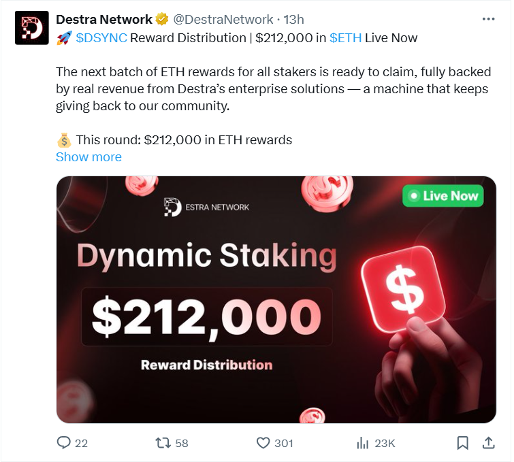This screenshot has width=514, height=462.
Task: Click the green Live Now badge
Action: (443, 196)
